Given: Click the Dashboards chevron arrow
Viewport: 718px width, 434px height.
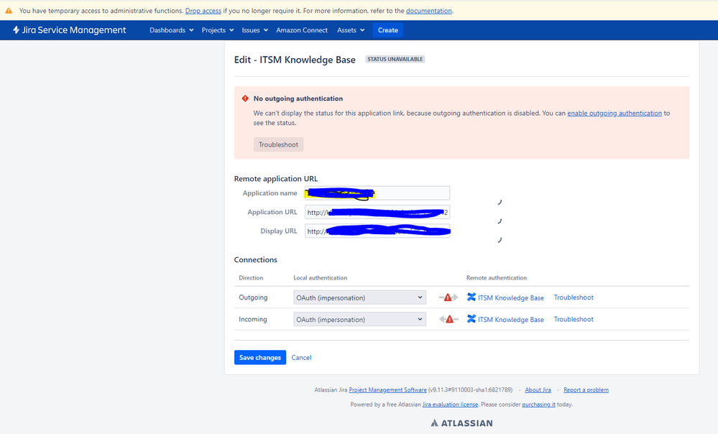Looking at the screenshot, I should 191,30.
